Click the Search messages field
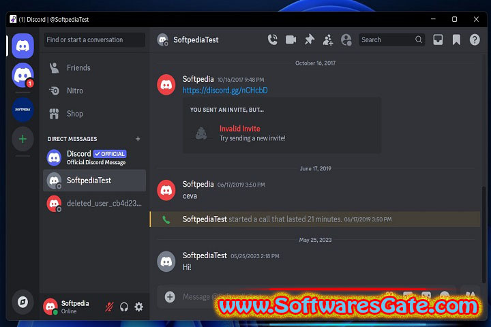491x327 pixels. pyautogui.click(x=391, y=40)
